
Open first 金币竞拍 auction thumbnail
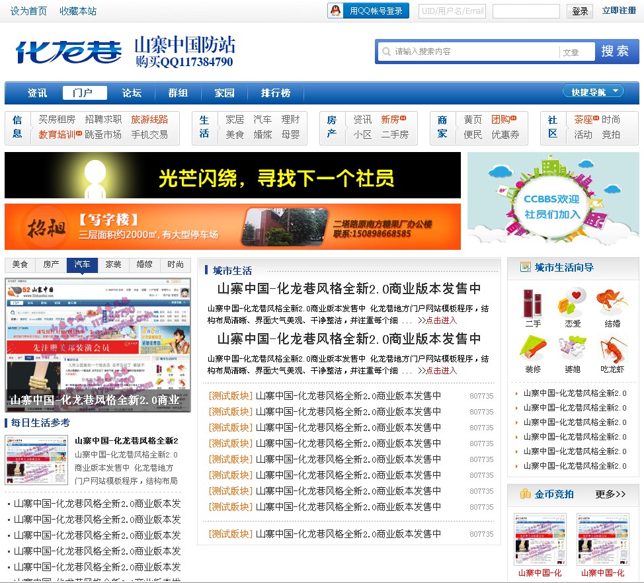tap(540, 539)
